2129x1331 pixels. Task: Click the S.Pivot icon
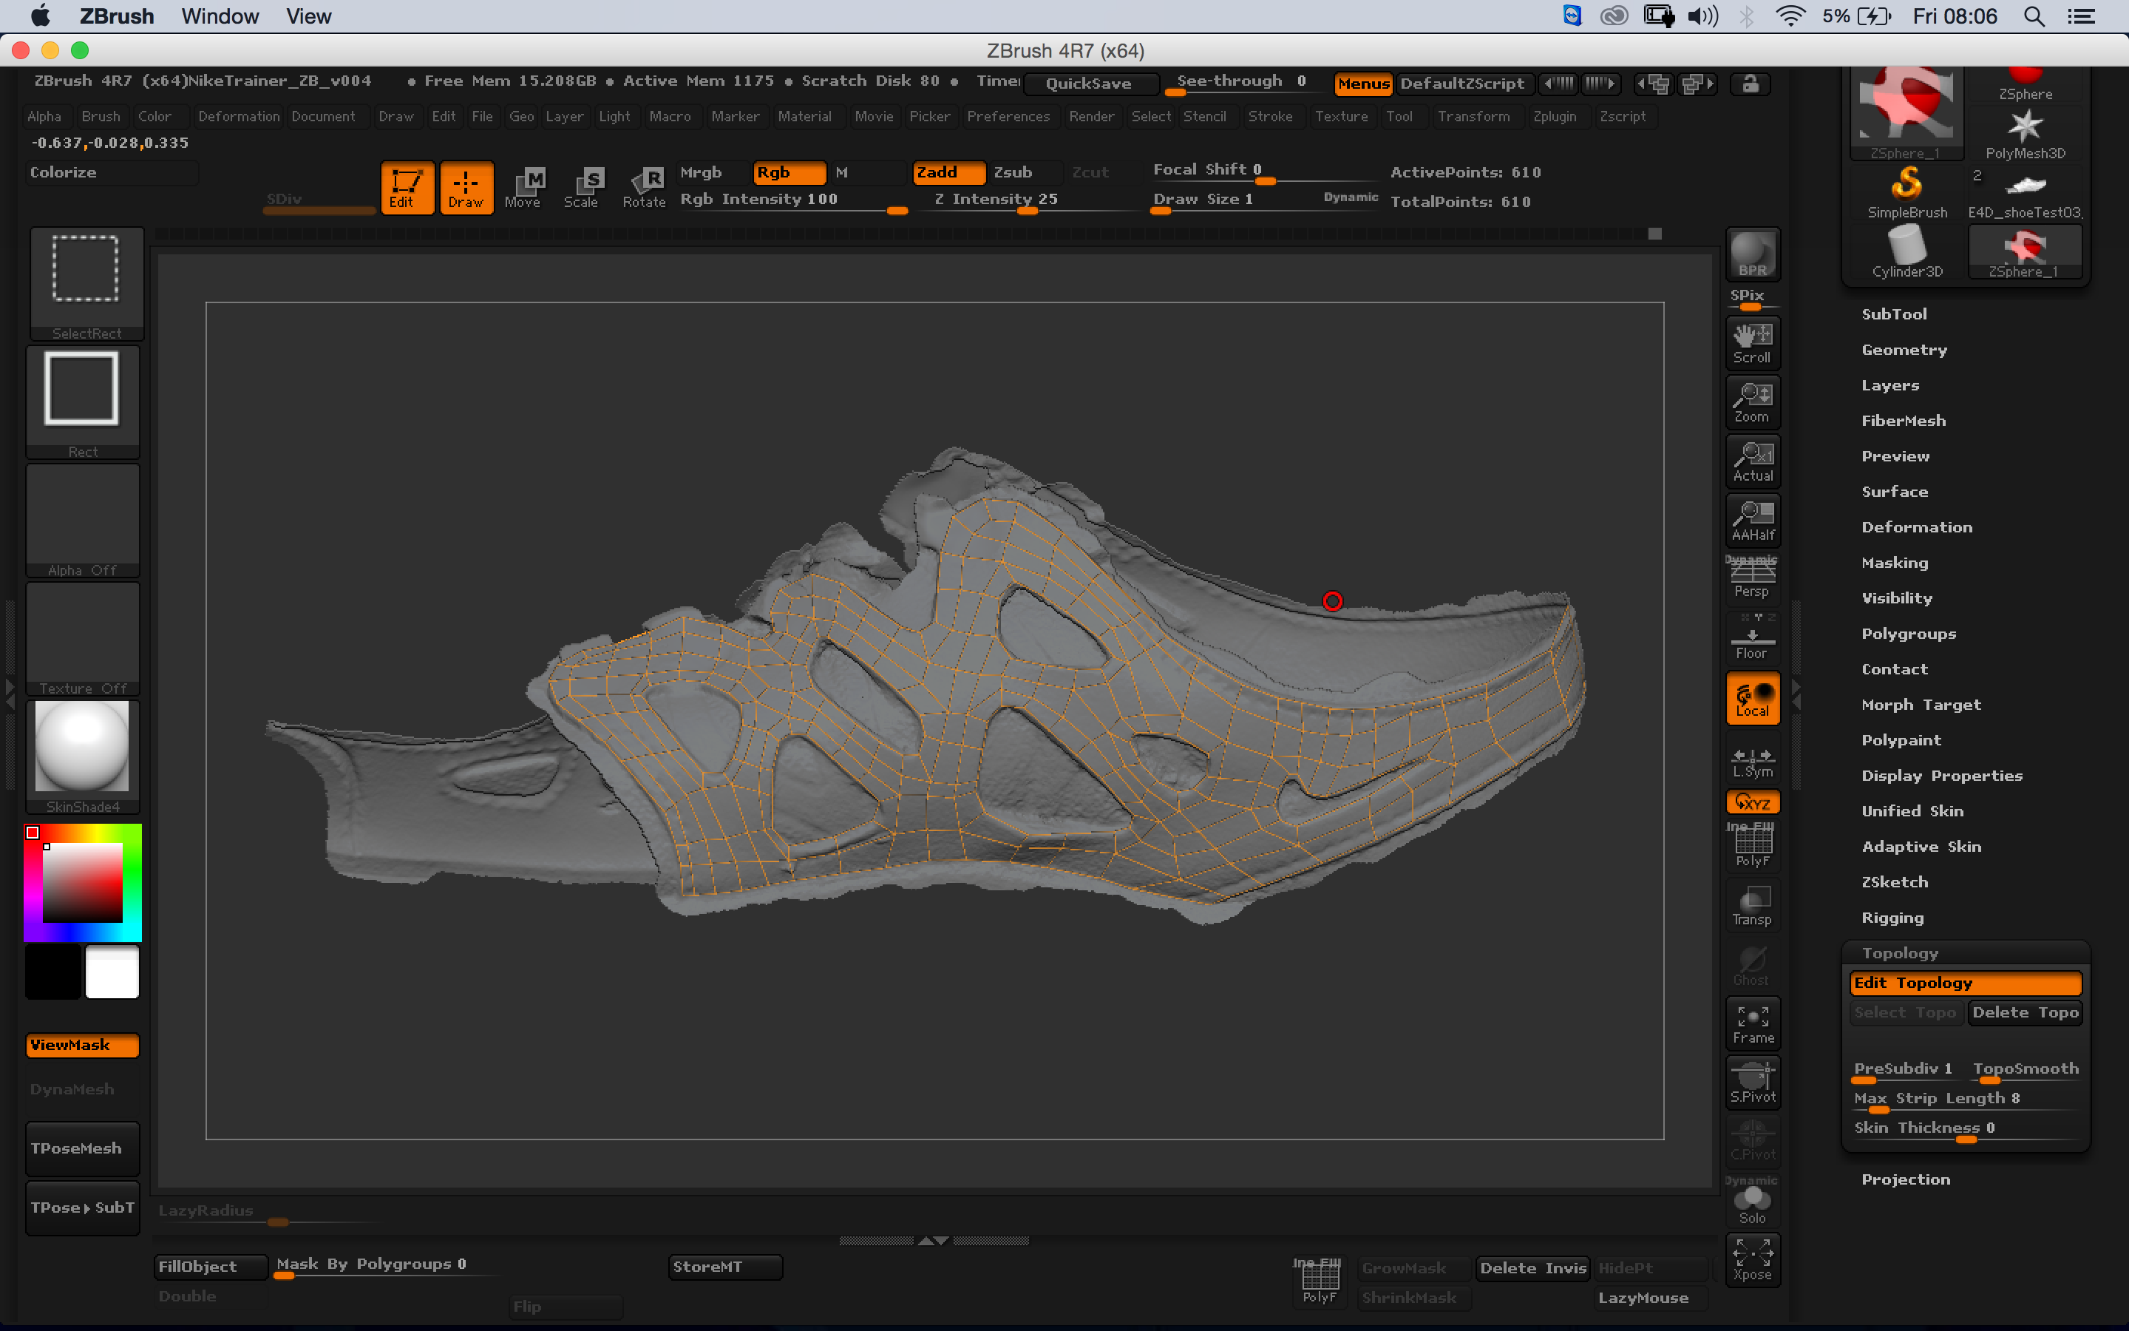coord(1753,1083)
